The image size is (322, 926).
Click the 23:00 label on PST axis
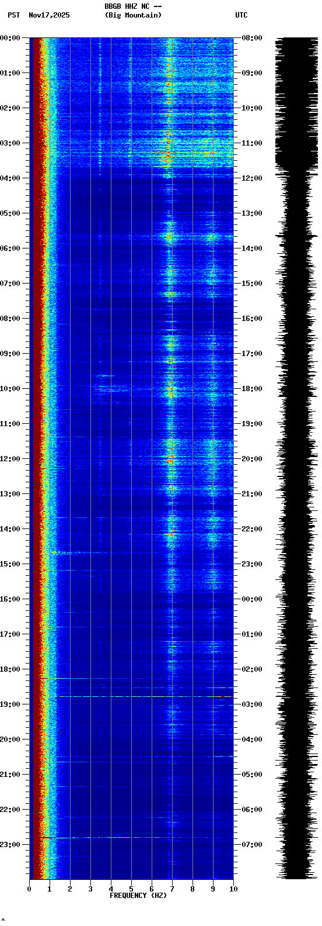coord(10,845)
